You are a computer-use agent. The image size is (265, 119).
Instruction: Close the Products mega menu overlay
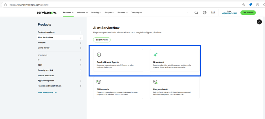coord(259,22)
